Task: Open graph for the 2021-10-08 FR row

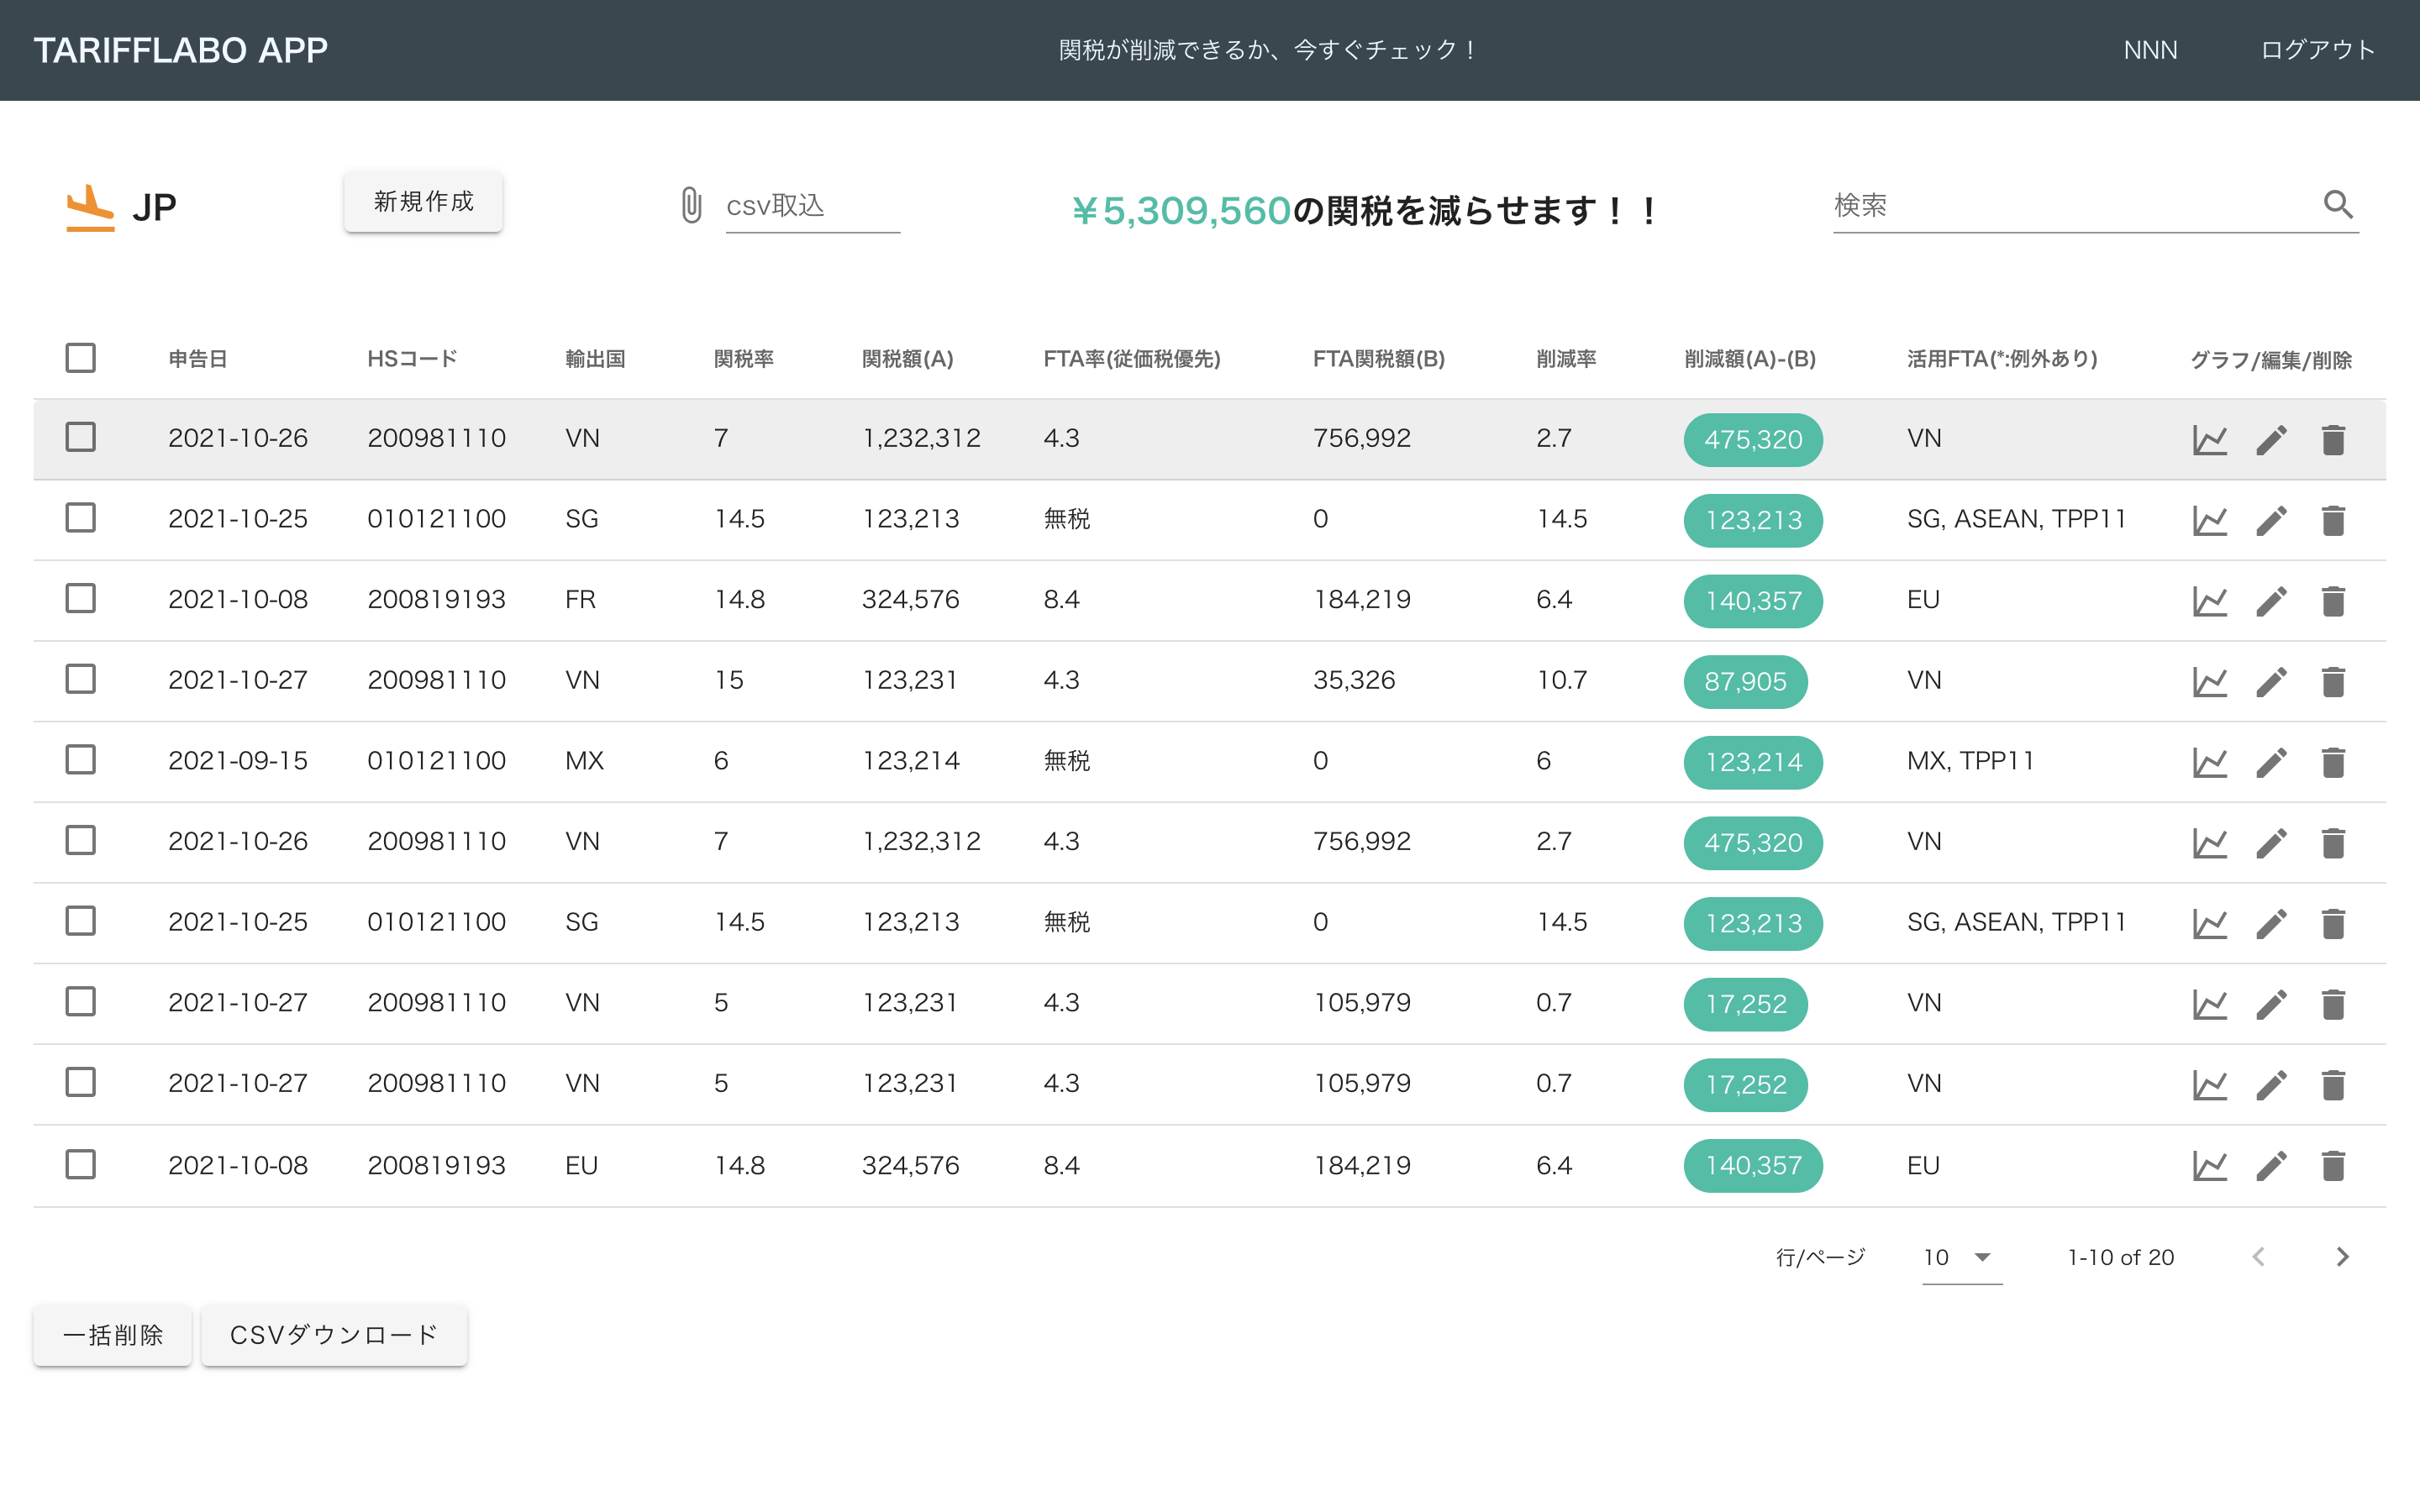Action: pos(2209,601)
